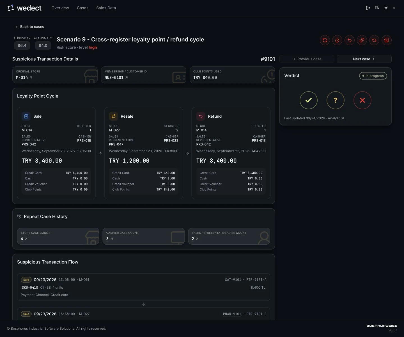Click the BOSPHORUSISS footer logo
Image resolution: width=404 pixels, height=337 pixels.
click(382, 326)
